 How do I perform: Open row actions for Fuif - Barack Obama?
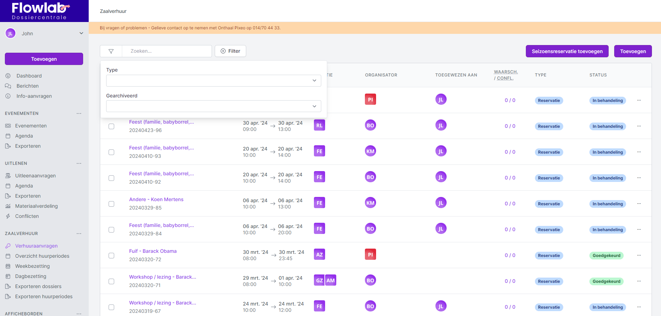pyautogui.click(x=639, y=255)
